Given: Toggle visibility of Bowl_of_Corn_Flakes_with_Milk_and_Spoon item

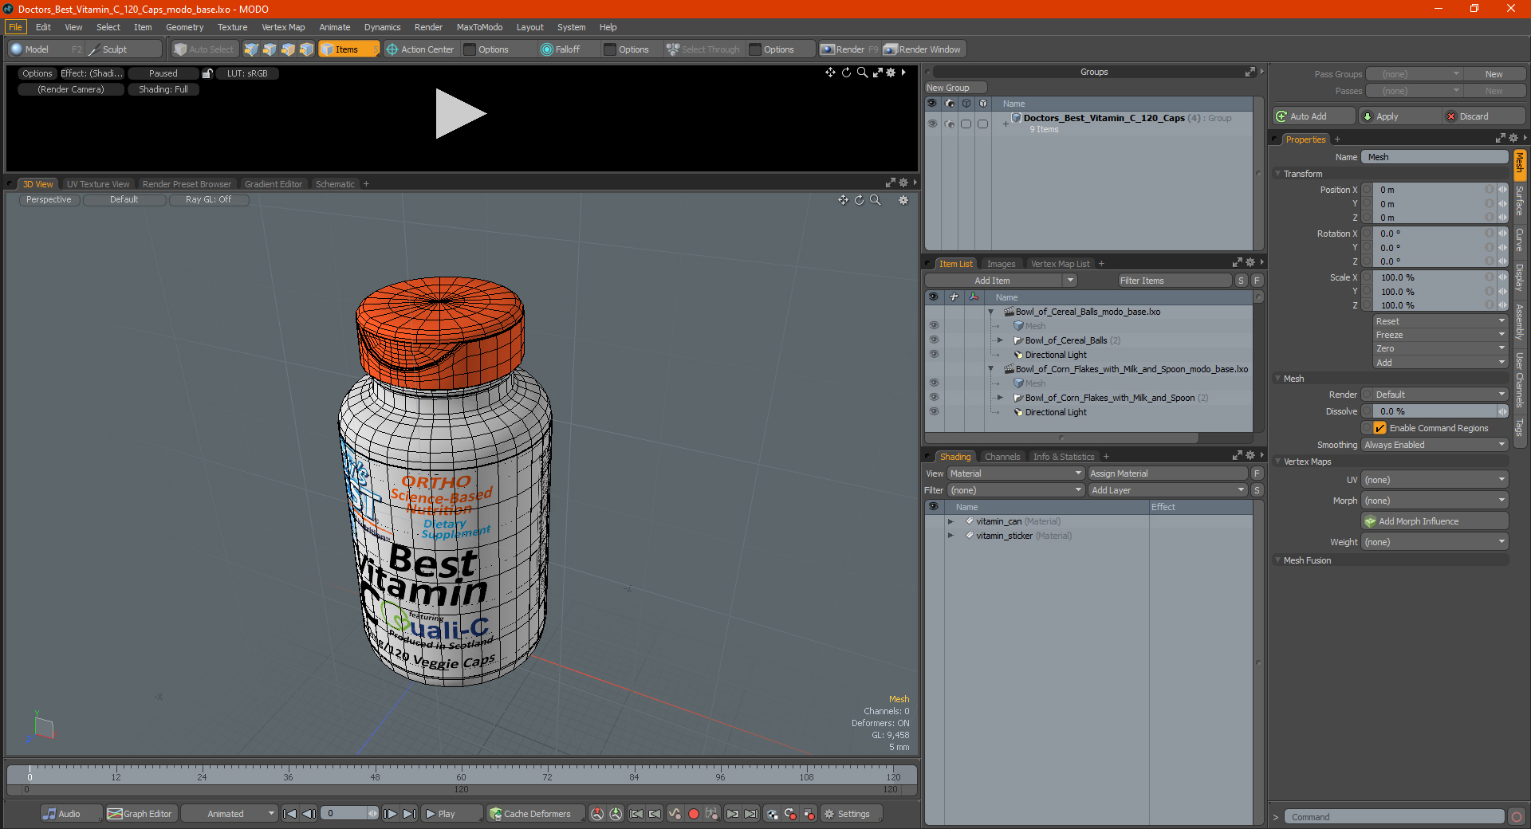Looking at the screenshot, I should (934, 398).
